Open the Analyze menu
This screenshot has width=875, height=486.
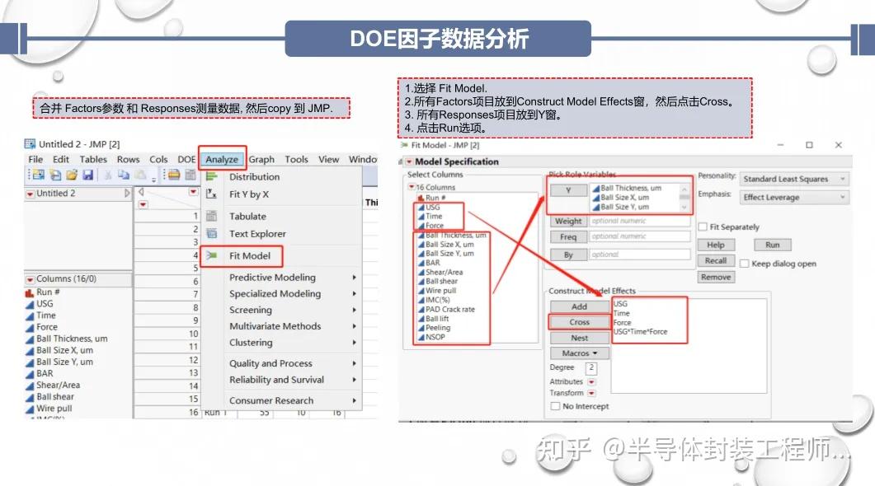click(222, 159)
